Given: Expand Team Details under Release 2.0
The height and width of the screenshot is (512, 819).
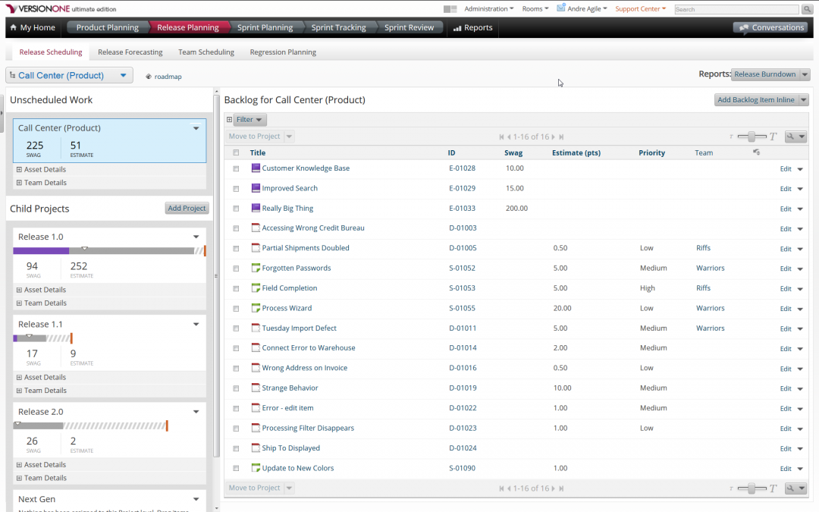Looking at the screenshot, I should [41, 478].
